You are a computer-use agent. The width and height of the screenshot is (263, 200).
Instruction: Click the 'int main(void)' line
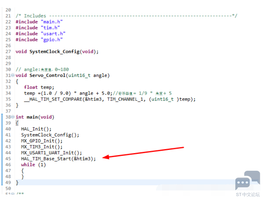tap(35, 117)
